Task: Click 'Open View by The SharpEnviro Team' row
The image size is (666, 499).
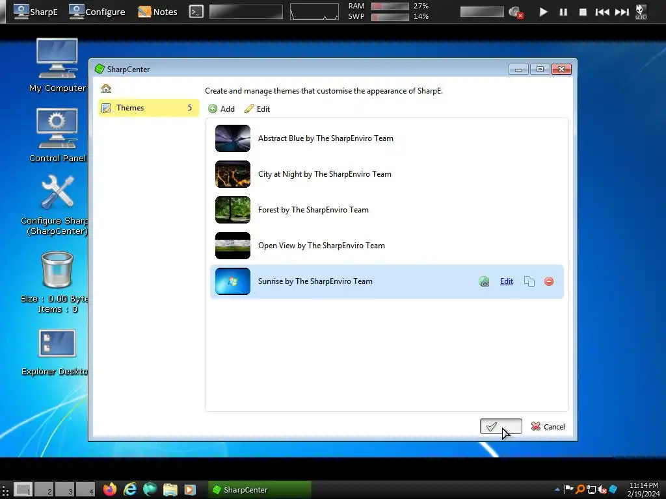Action: (386, 245)
